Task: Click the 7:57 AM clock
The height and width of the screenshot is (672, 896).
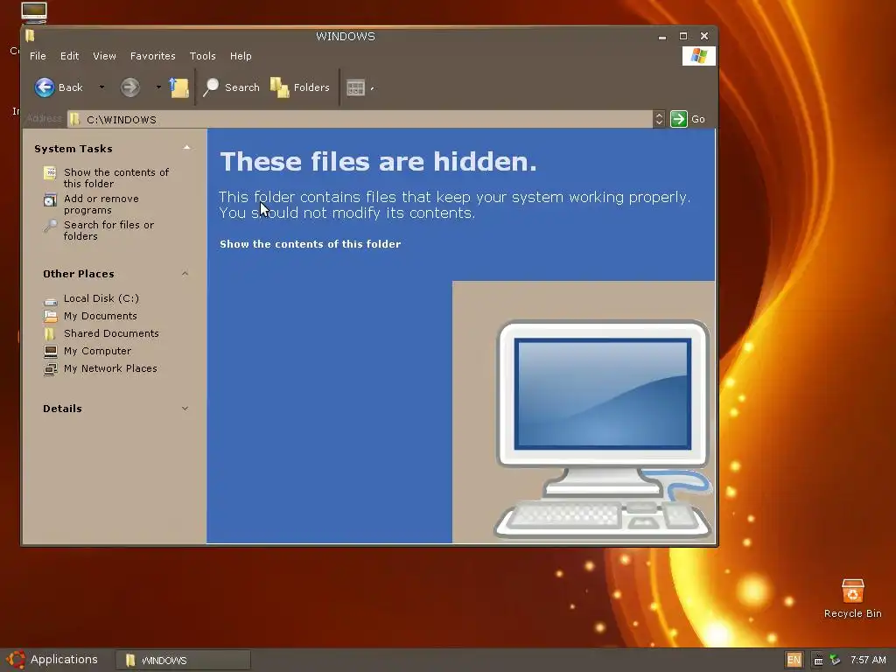Action: point(868,660)
